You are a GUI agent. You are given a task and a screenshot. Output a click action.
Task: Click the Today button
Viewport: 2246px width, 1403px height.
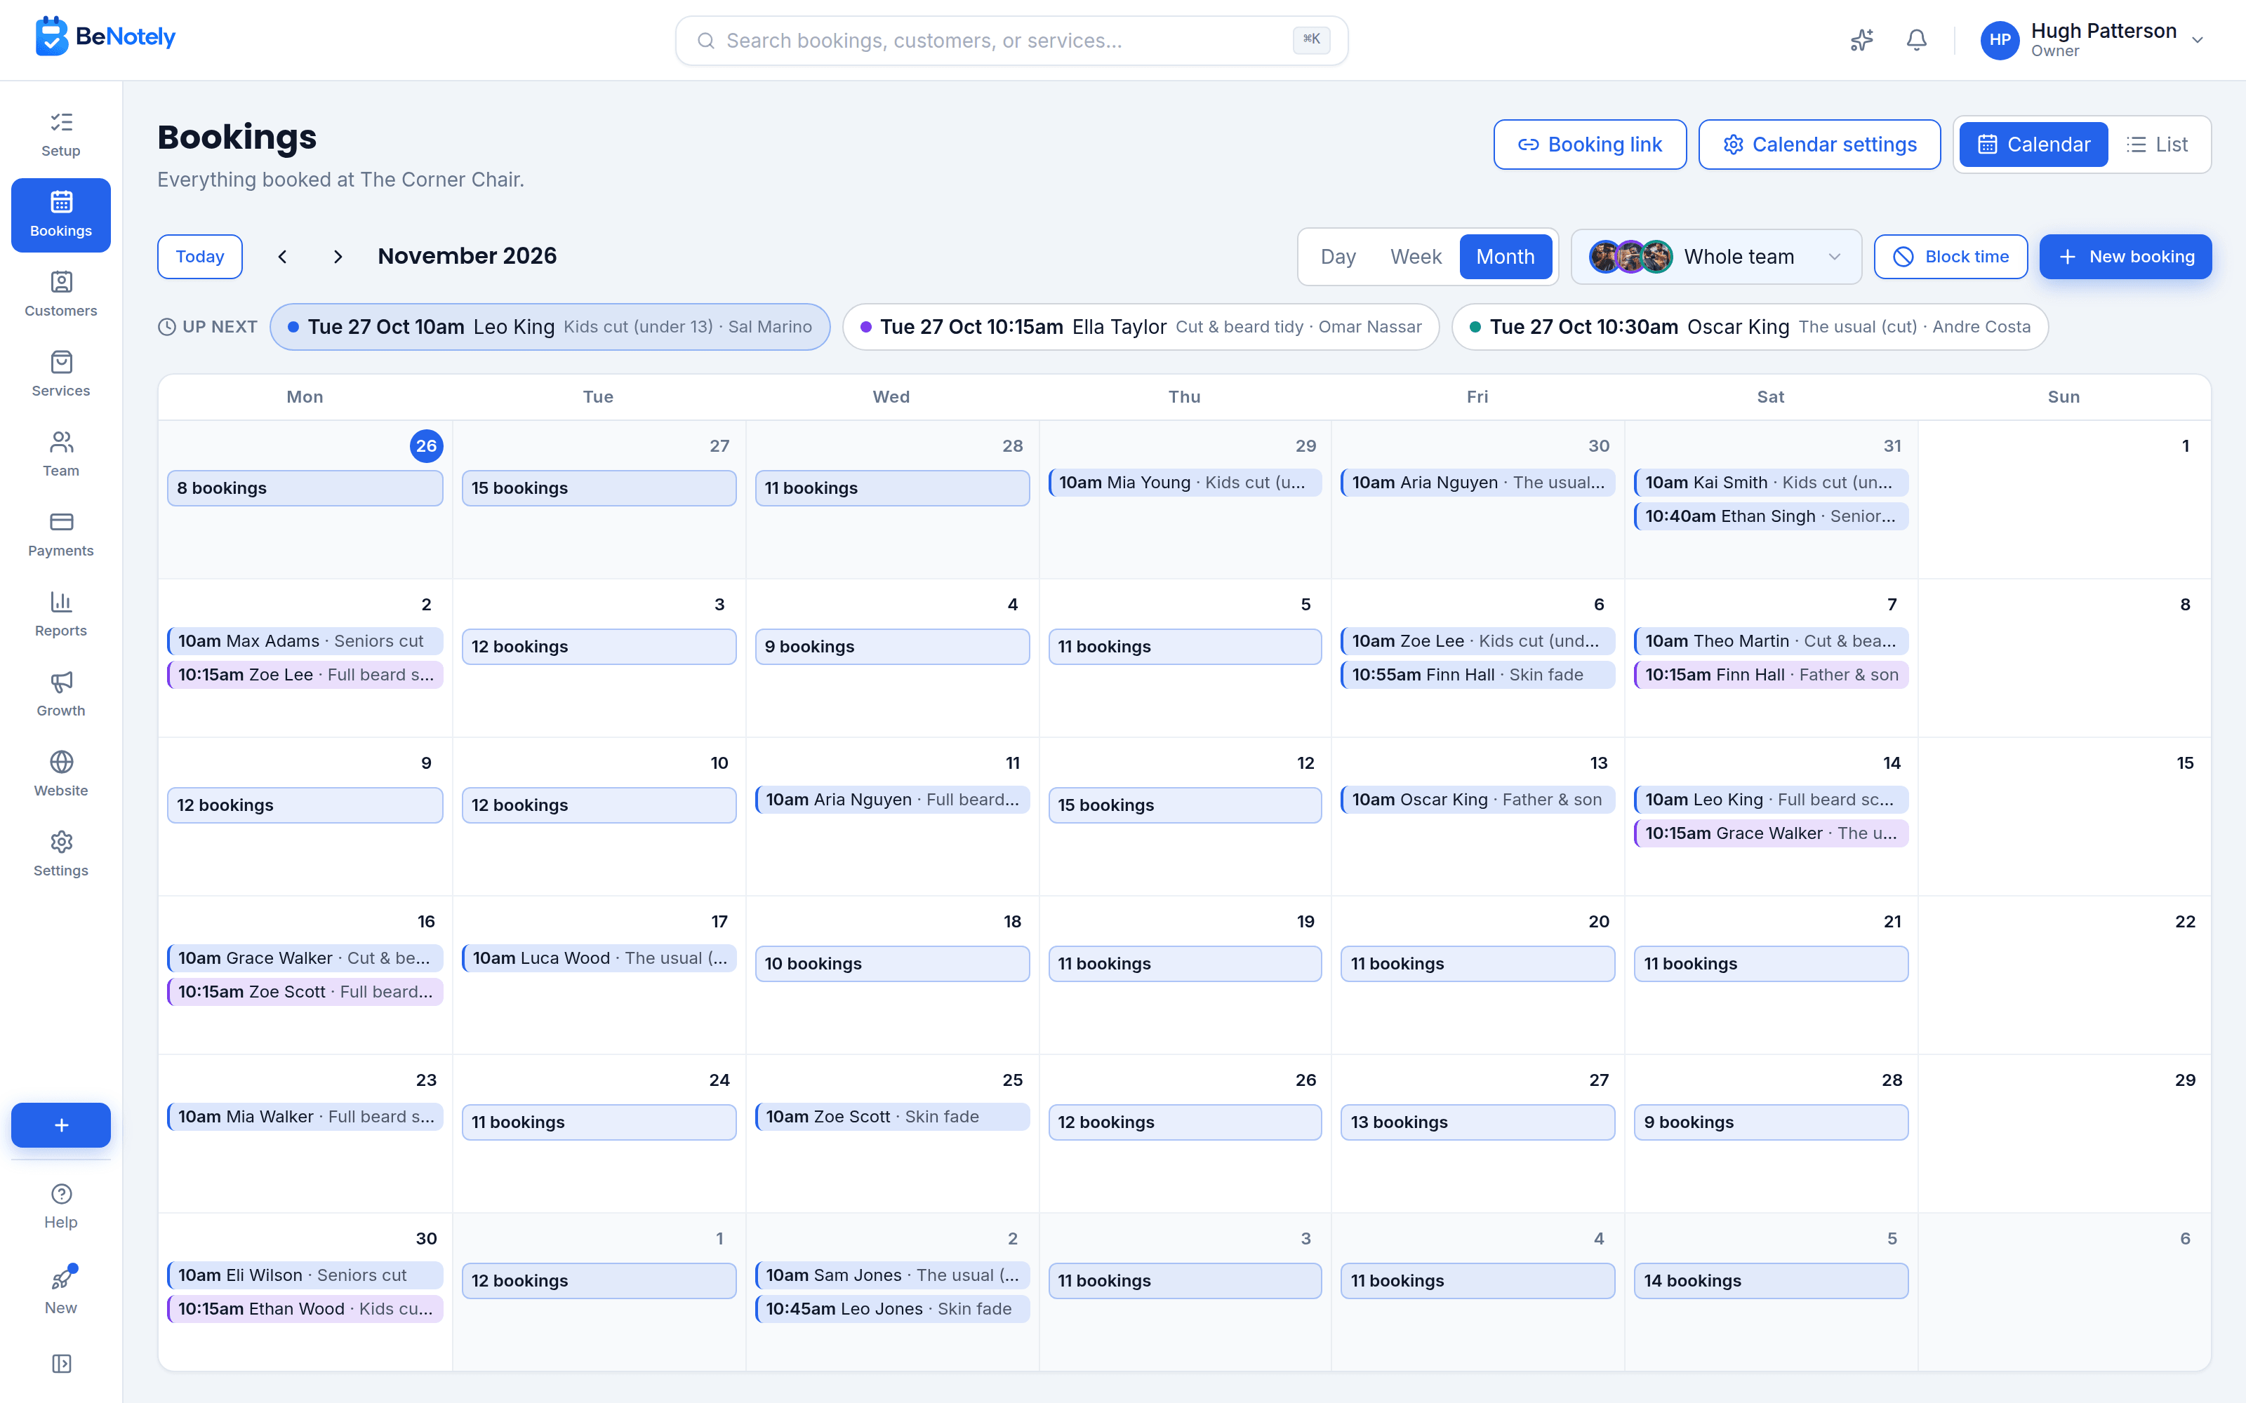click(199, 257)
